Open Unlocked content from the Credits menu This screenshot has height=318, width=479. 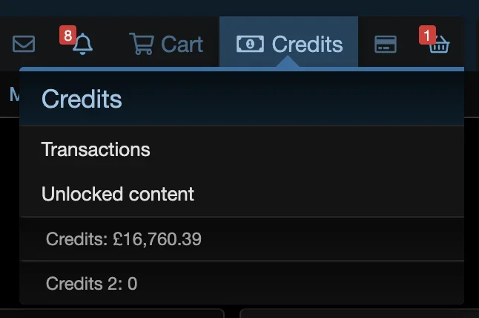pyautogui.click(x=118, y=194)
